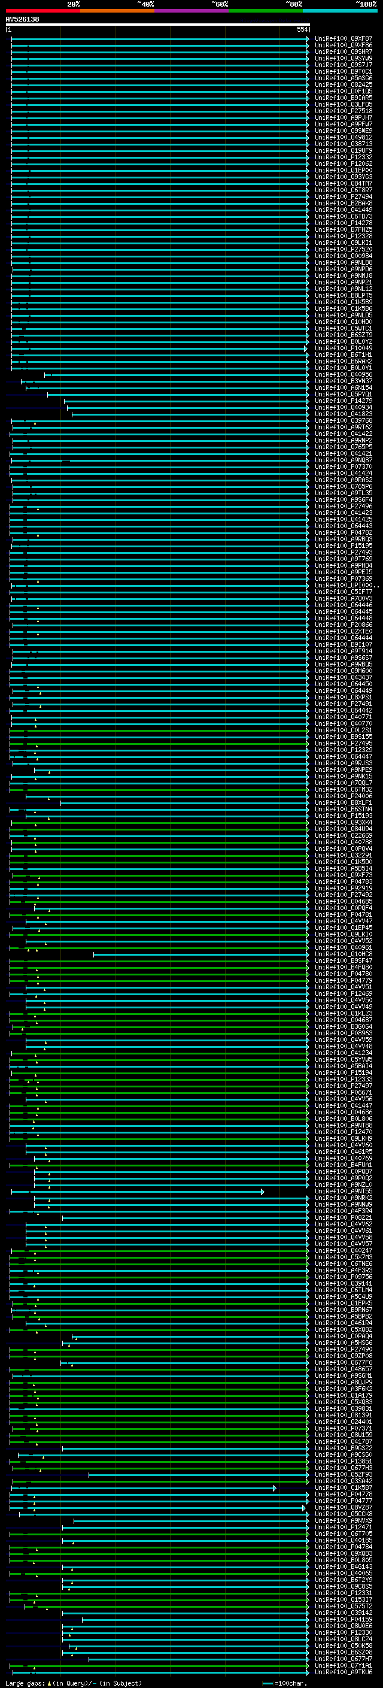Viewport: 383px width, 1688px height.
Task: Click the query end position 554
Action: (x=302, y=29)
